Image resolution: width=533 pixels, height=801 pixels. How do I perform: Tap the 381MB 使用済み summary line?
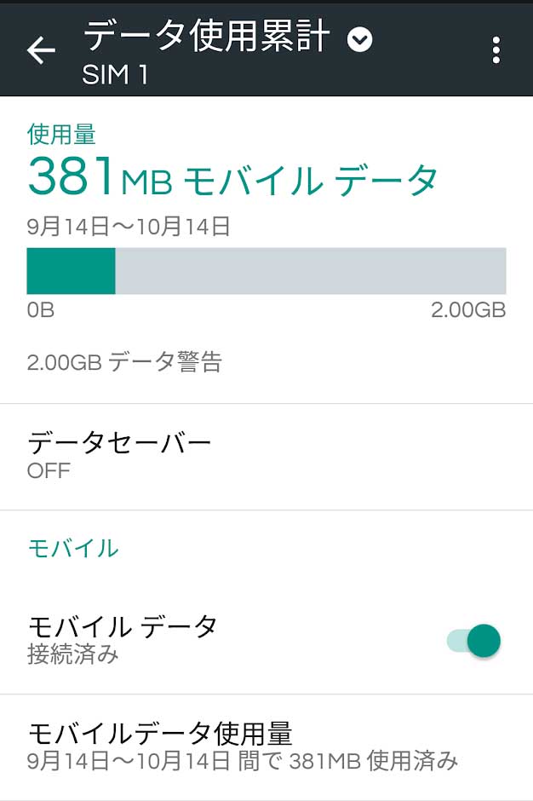[243, 761]
